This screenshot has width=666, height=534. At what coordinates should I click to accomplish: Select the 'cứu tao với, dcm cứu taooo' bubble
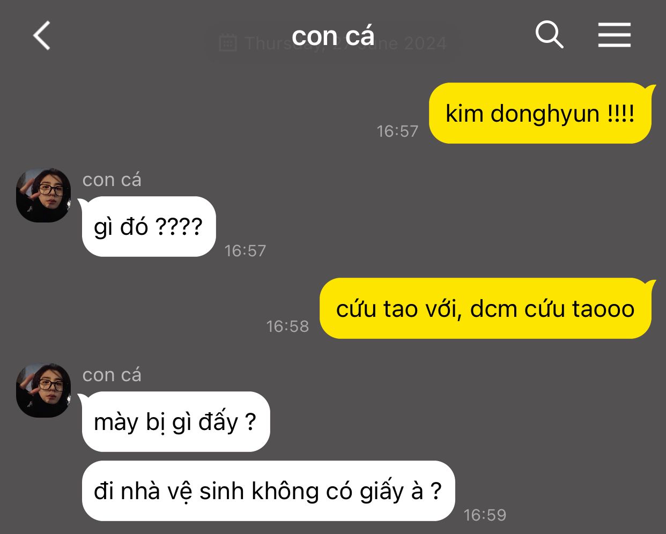coord(485,308)
